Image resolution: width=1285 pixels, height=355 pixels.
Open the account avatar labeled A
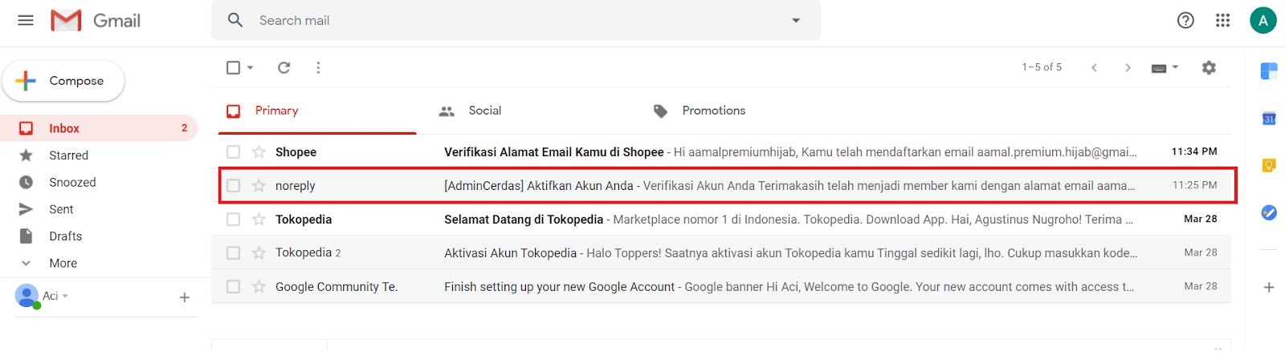point(1263,20)
